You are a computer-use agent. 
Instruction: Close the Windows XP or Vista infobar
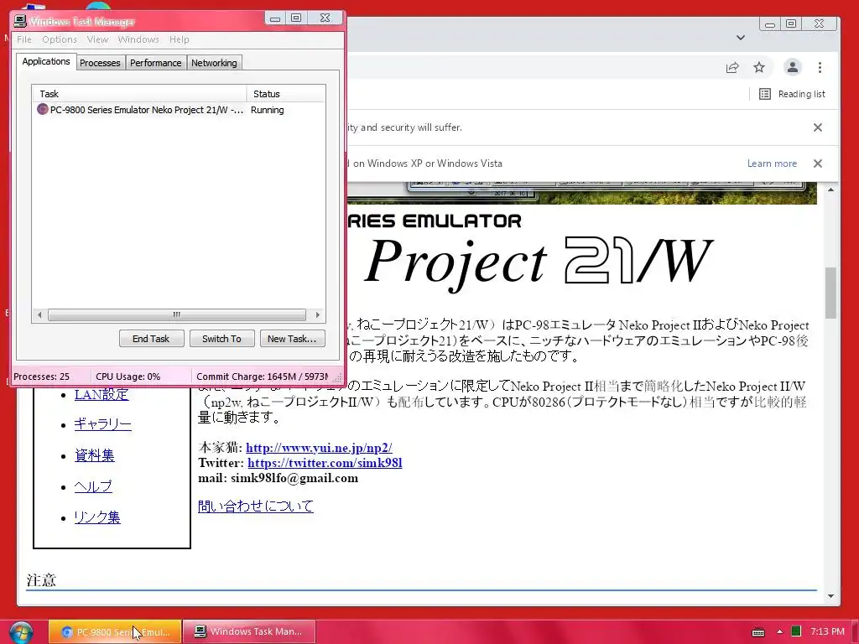click(817, 164)
